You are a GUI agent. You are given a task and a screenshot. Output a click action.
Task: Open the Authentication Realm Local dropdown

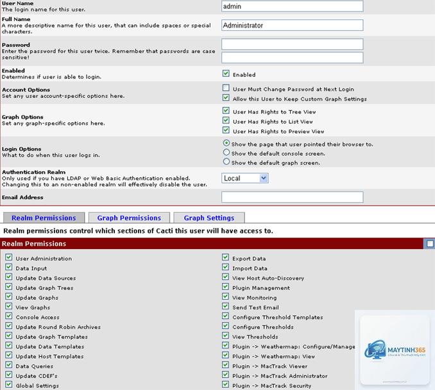[244, 178]
